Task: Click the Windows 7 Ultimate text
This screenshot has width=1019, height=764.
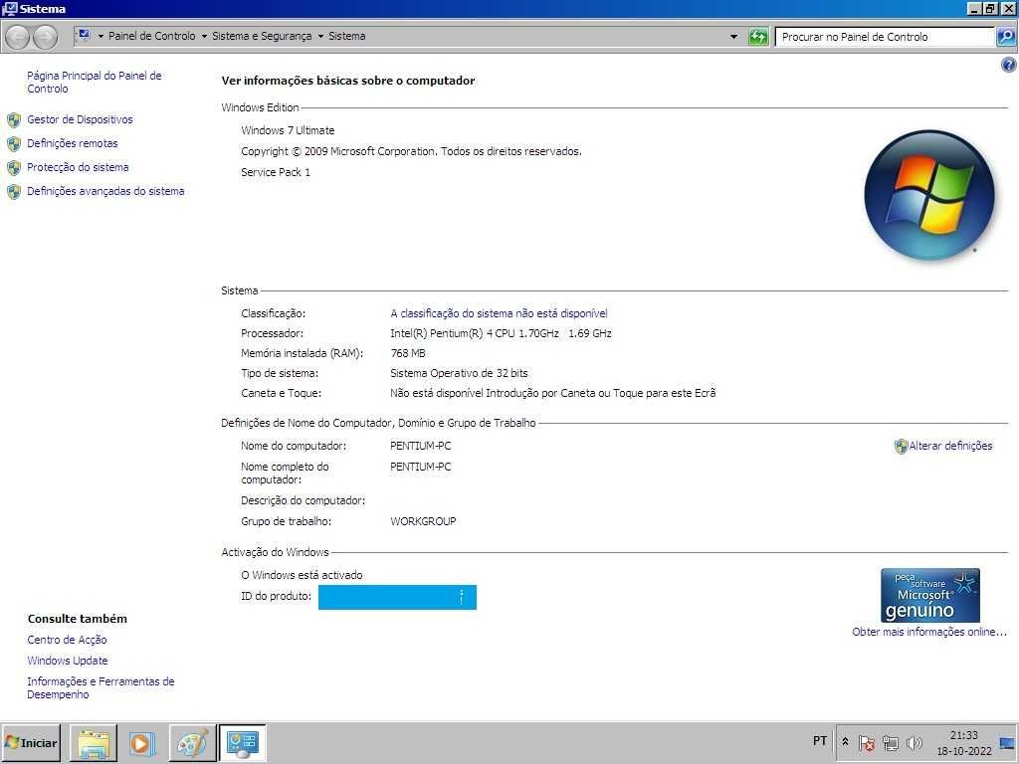Action: click(288, 130)
